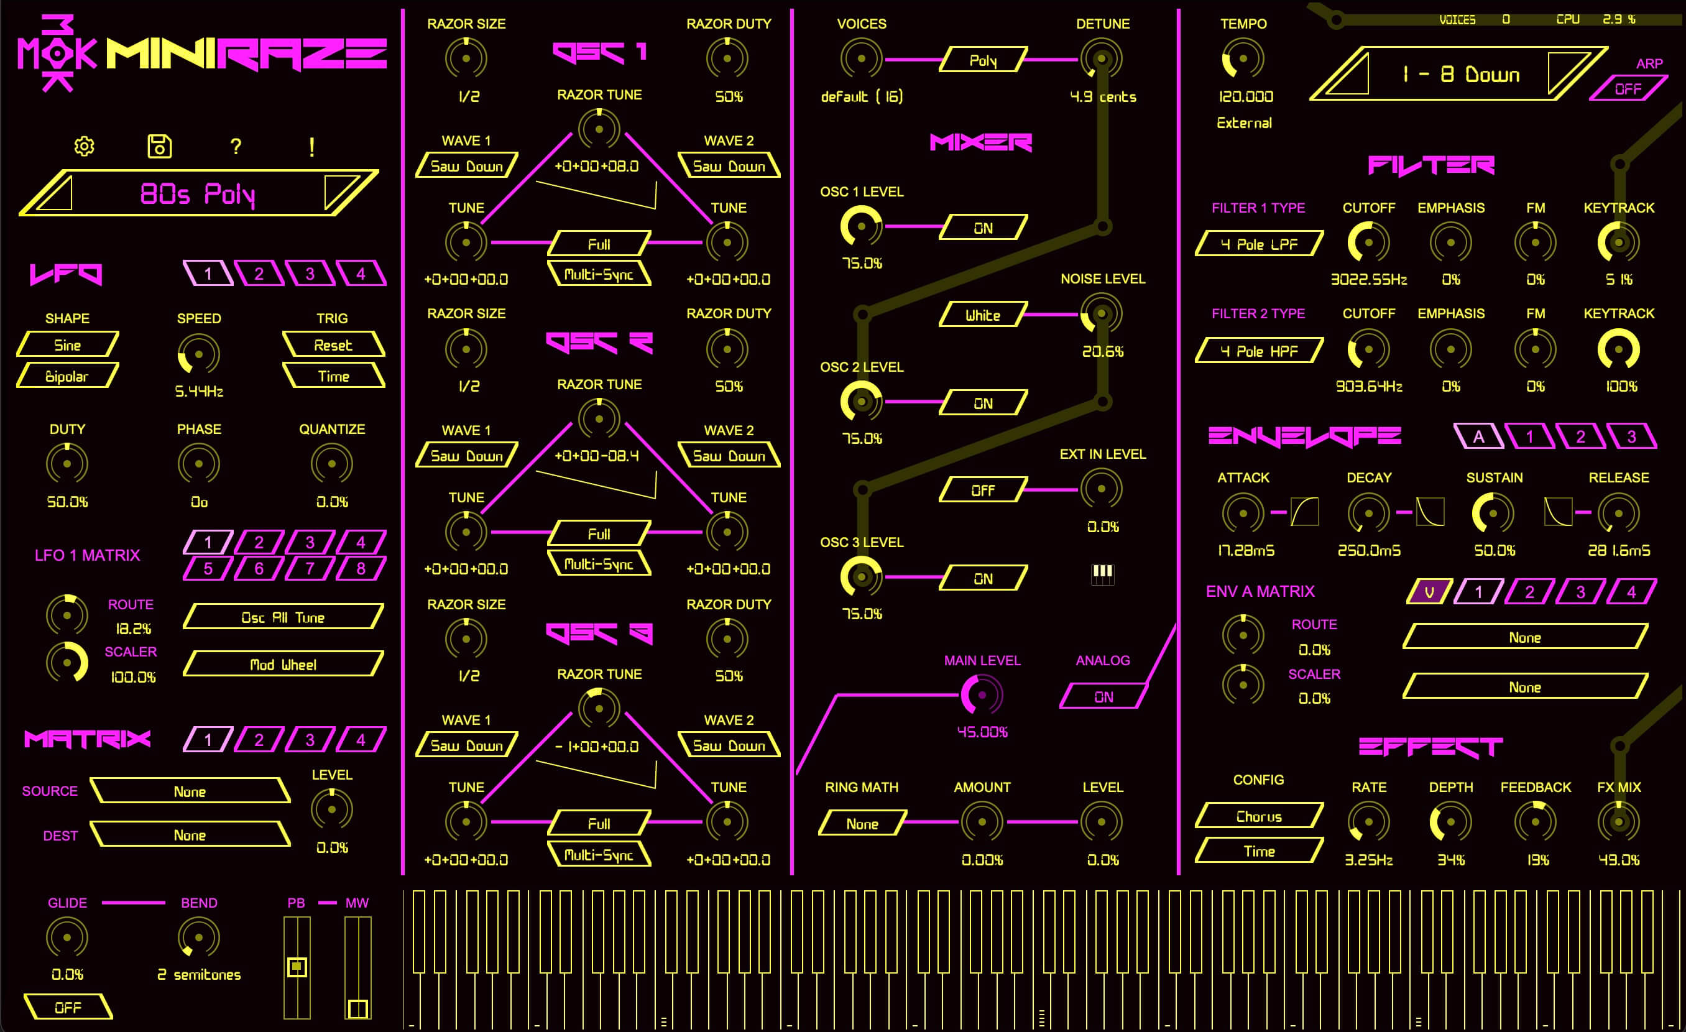This screenshot has height=1032, width=1686.
Task: Toggle the OSC 1 level ON switch
Action: click(983, 228)
